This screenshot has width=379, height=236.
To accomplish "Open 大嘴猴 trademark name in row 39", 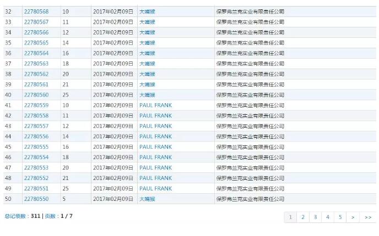I will tap(147, 85).
